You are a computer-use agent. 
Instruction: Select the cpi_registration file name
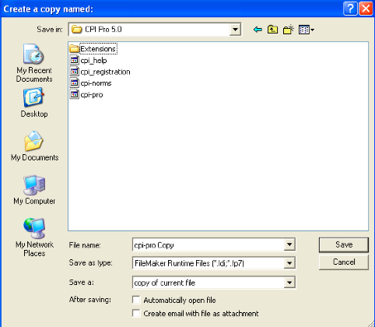[x=105, y=72]
